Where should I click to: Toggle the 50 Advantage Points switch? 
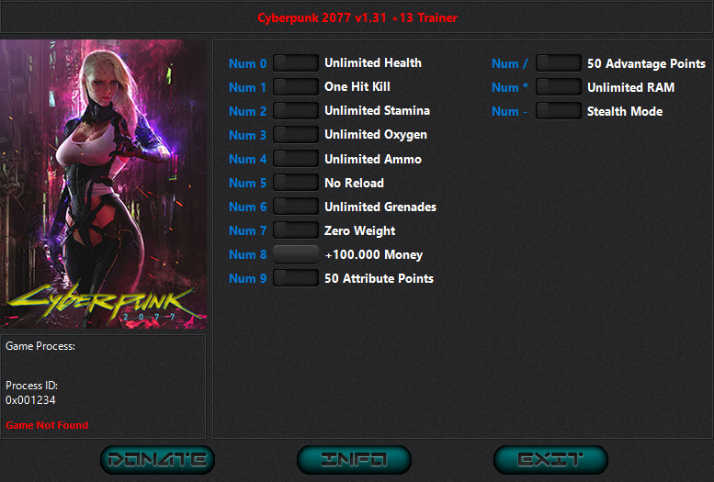click(559, 63)
